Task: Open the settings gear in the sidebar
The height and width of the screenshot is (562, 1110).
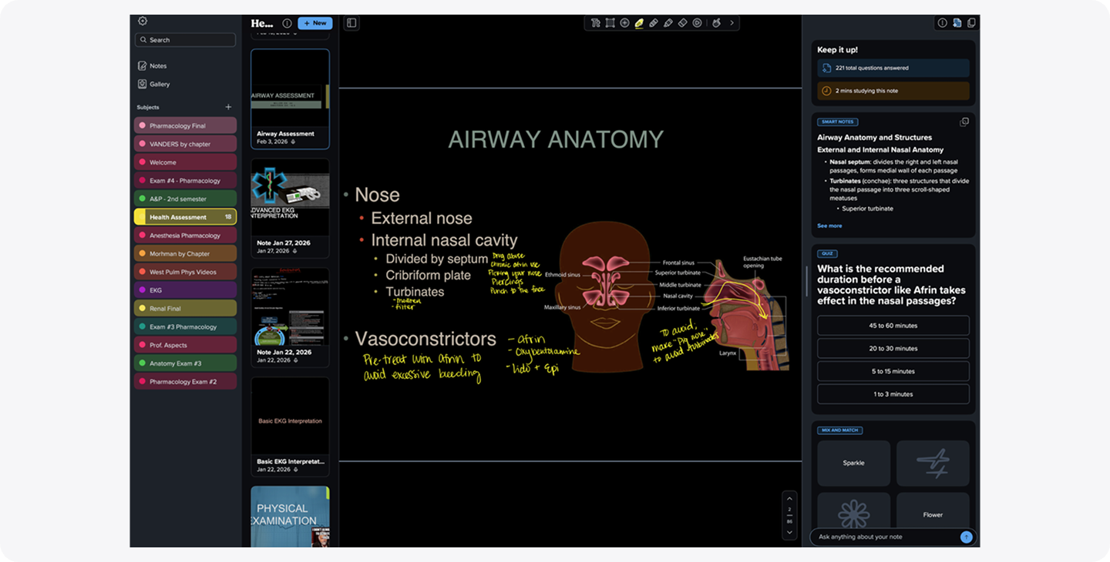Action: point(143,22)
